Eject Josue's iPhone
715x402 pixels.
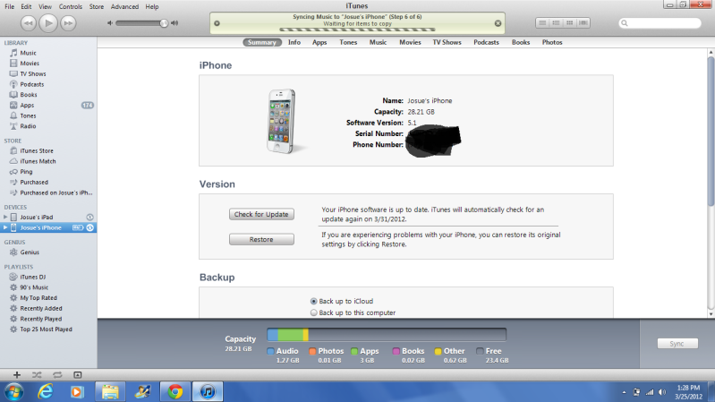click(89, 227)
